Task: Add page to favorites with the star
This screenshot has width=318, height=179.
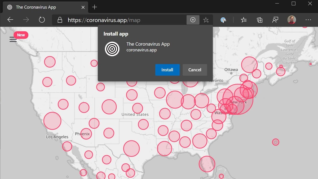Action: click(x=206, y=20)
